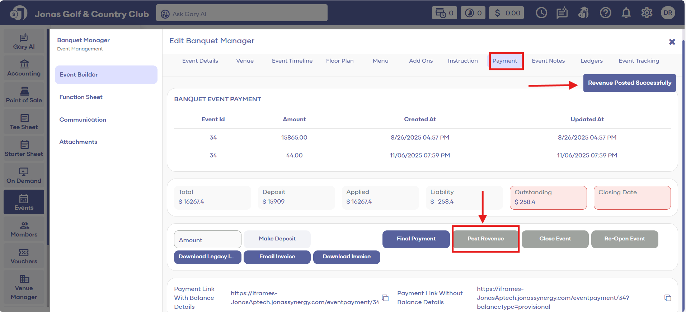686x312 pixels.
Task: Click the Amount input field
Action: (x=207, y=240)
